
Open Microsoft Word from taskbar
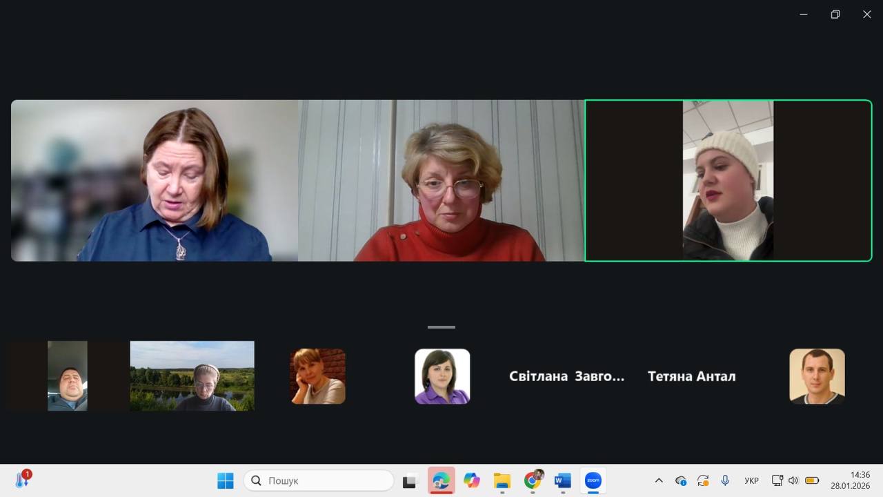[562, 480]
